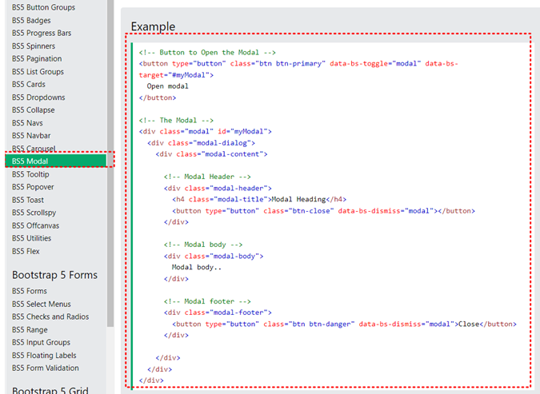Select the highlighted BS5 Modal item
Screen dimensions: 540x394
click(56, 161)
